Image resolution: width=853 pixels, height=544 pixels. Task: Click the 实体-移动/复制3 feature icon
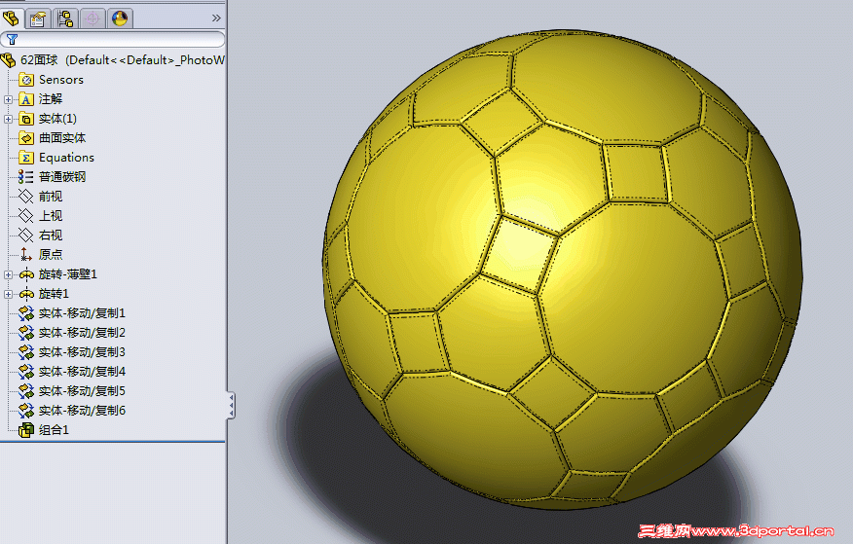coord(26,352)
